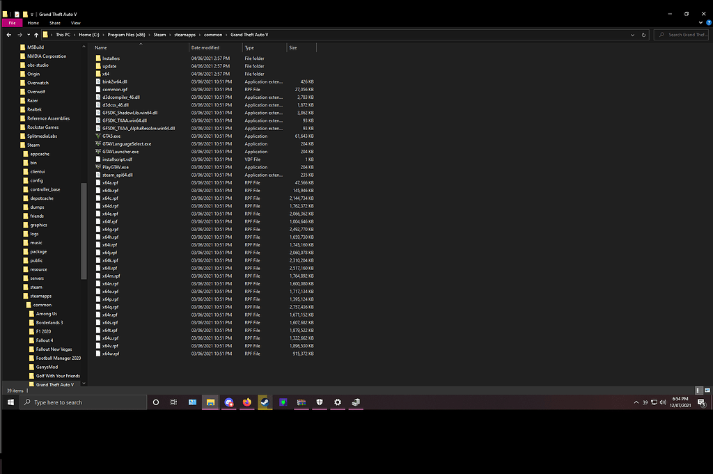Open Steam from the taskbar
The image size is (713, 474).
[x=265, y=402]
